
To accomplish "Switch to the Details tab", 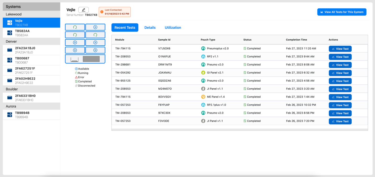I will pyautogui.click(x=150, y=28).
